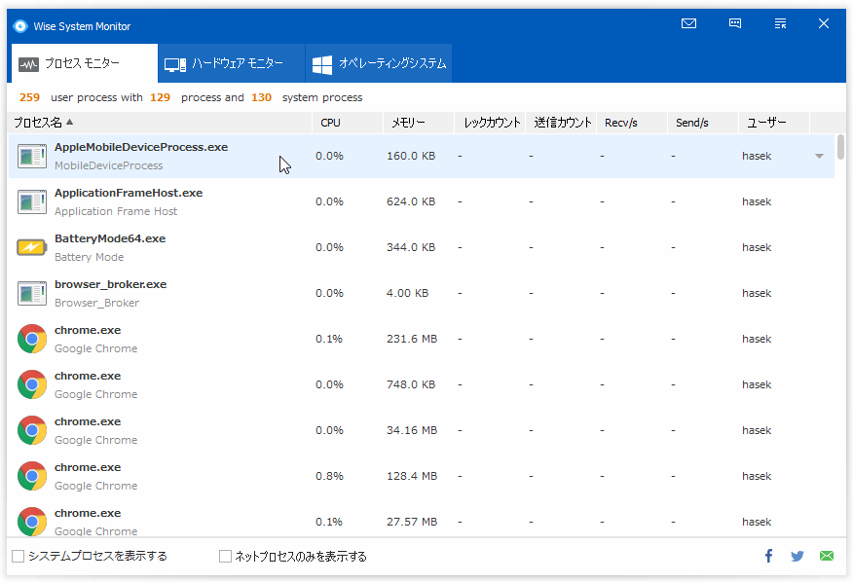The image size is (853, 582).
Task: Click the 160.0 KB memory value
Action: (x=411, y=156)
